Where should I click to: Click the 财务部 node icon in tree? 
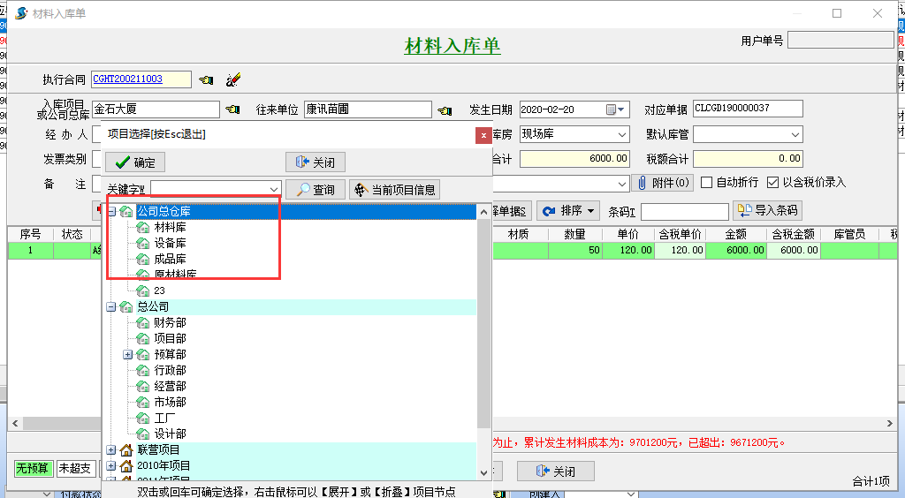coord(143,322)
